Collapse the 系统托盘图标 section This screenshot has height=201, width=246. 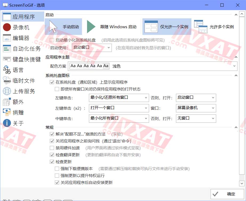[236, 75]
